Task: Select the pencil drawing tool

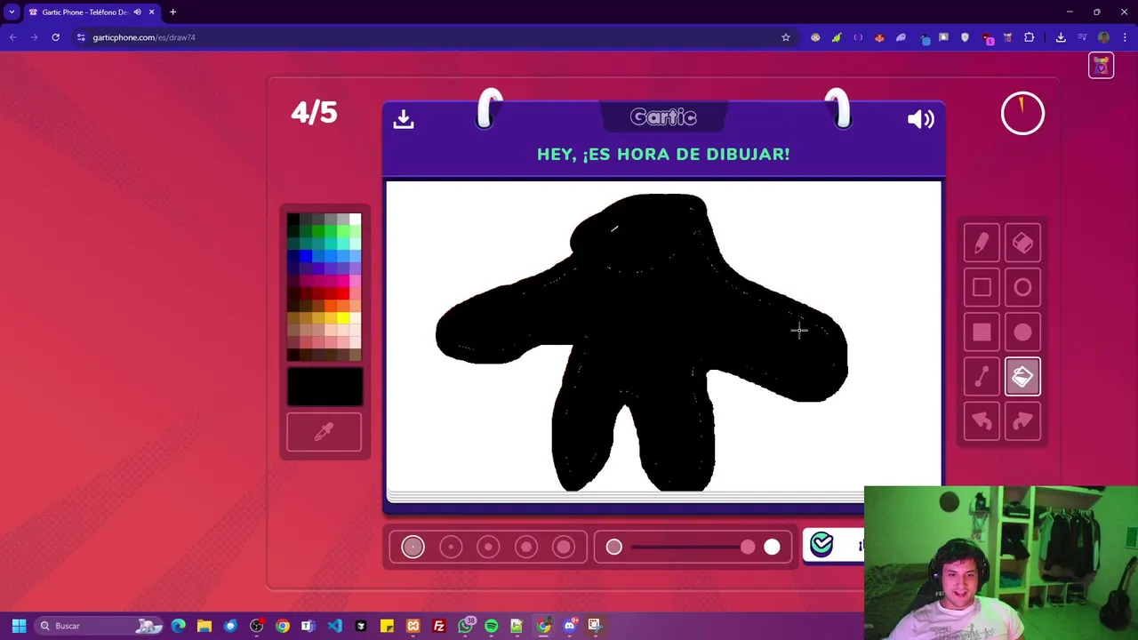Action: 982,243
